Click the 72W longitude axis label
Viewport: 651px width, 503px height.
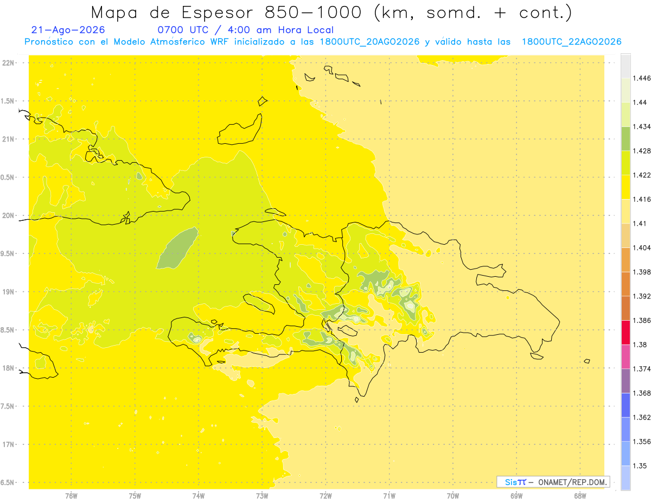pos(325,496)
